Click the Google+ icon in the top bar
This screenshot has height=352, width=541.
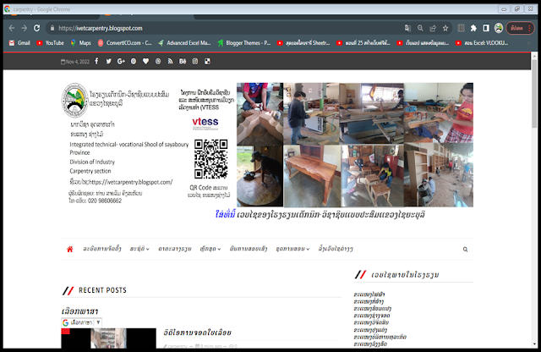tap(121, 61)
